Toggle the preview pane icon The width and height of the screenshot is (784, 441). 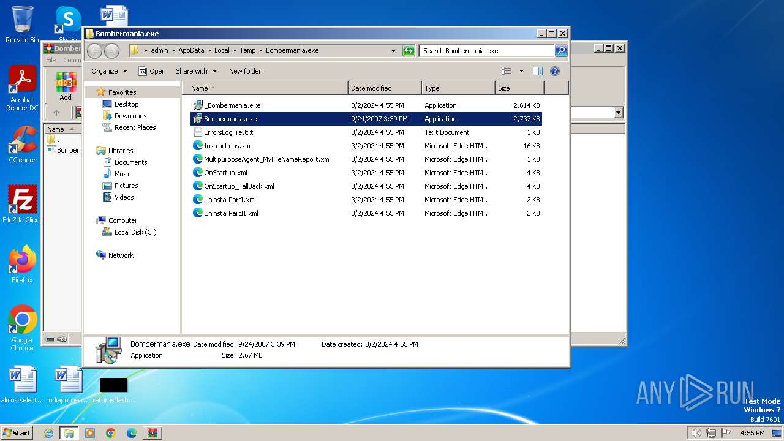537,71
